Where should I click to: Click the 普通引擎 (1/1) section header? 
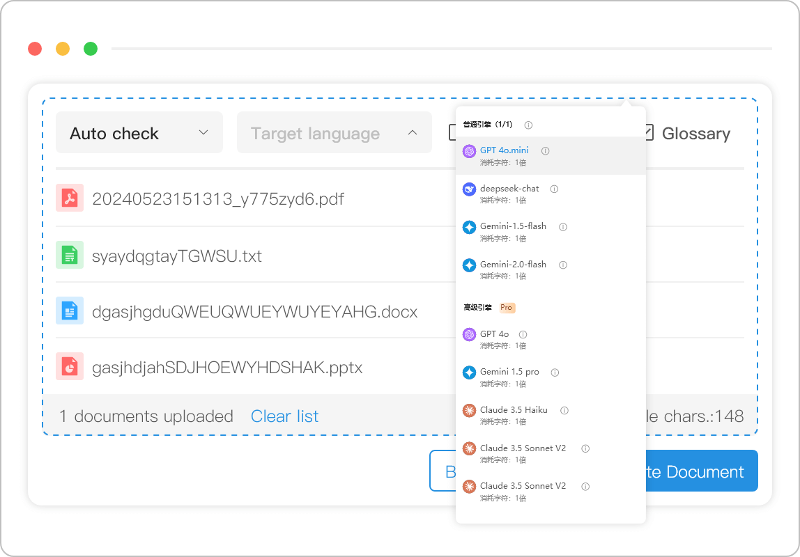pos(488,125)
